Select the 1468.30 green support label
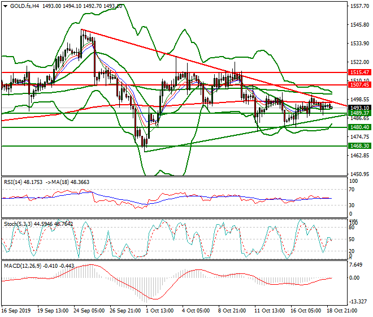Image resolution: width=373 pixels, height=317 pixels. (359, 146)
